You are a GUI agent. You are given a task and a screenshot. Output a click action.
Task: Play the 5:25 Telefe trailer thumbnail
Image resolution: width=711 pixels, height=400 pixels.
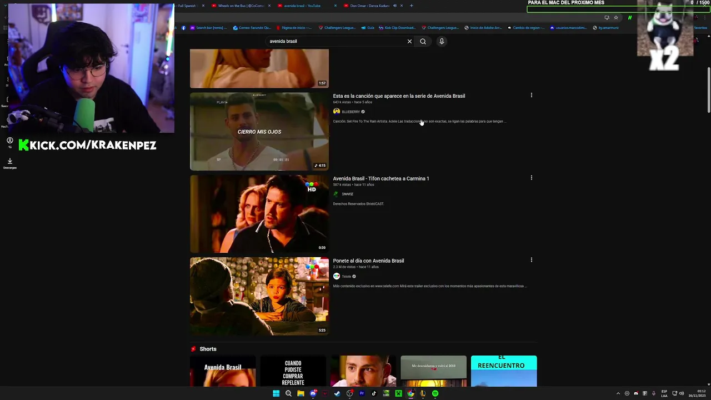click(259, 296)
